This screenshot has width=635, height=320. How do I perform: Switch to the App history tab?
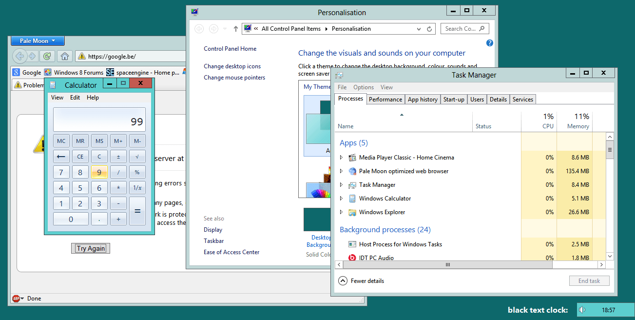click(x=423, y=100)
